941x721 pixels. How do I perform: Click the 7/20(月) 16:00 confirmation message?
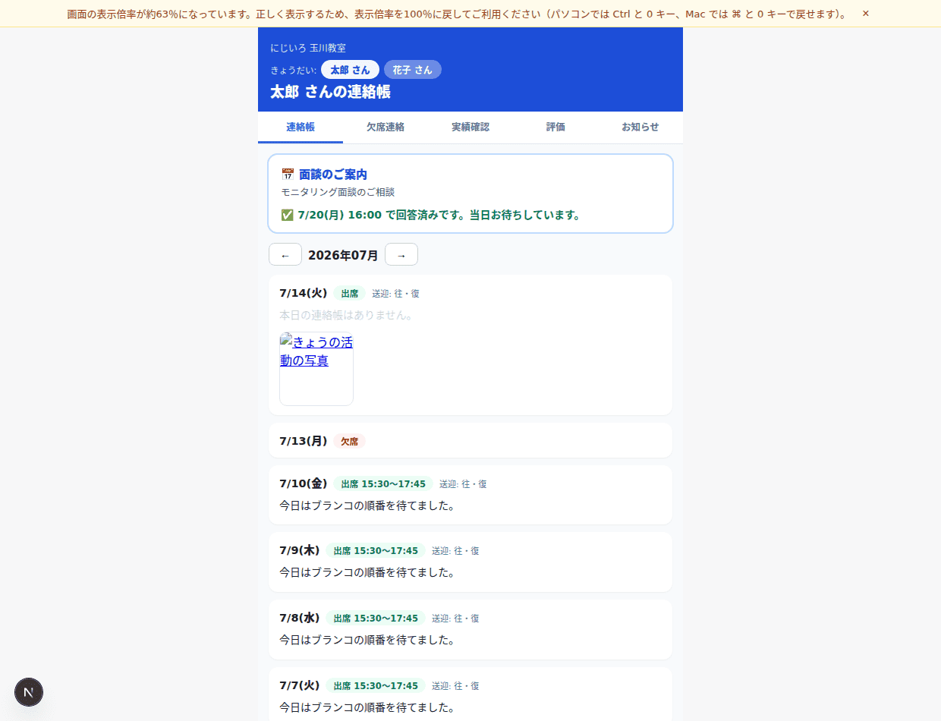pyautogui.click(x=439, y=216)
